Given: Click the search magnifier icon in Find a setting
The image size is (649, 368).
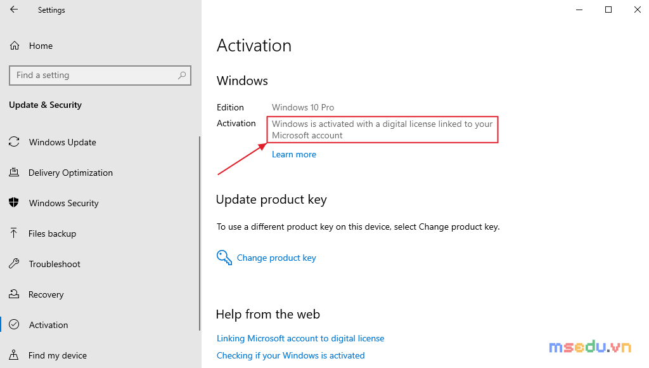Looking at the screenshot, I should click(x=182, y=75).
